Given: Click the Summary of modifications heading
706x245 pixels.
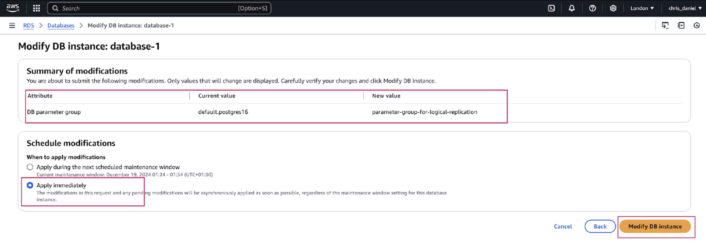Looking at the screenshot, I should point(77,71).
